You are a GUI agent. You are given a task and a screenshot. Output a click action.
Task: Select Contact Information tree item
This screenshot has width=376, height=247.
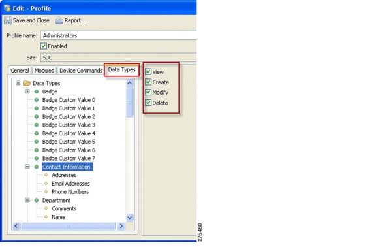tap(67, 167)
